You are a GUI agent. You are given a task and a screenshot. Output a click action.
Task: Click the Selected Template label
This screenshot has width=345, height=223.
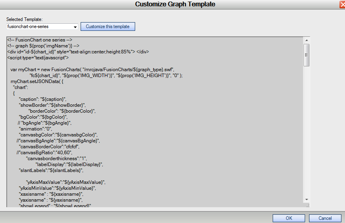25,19
